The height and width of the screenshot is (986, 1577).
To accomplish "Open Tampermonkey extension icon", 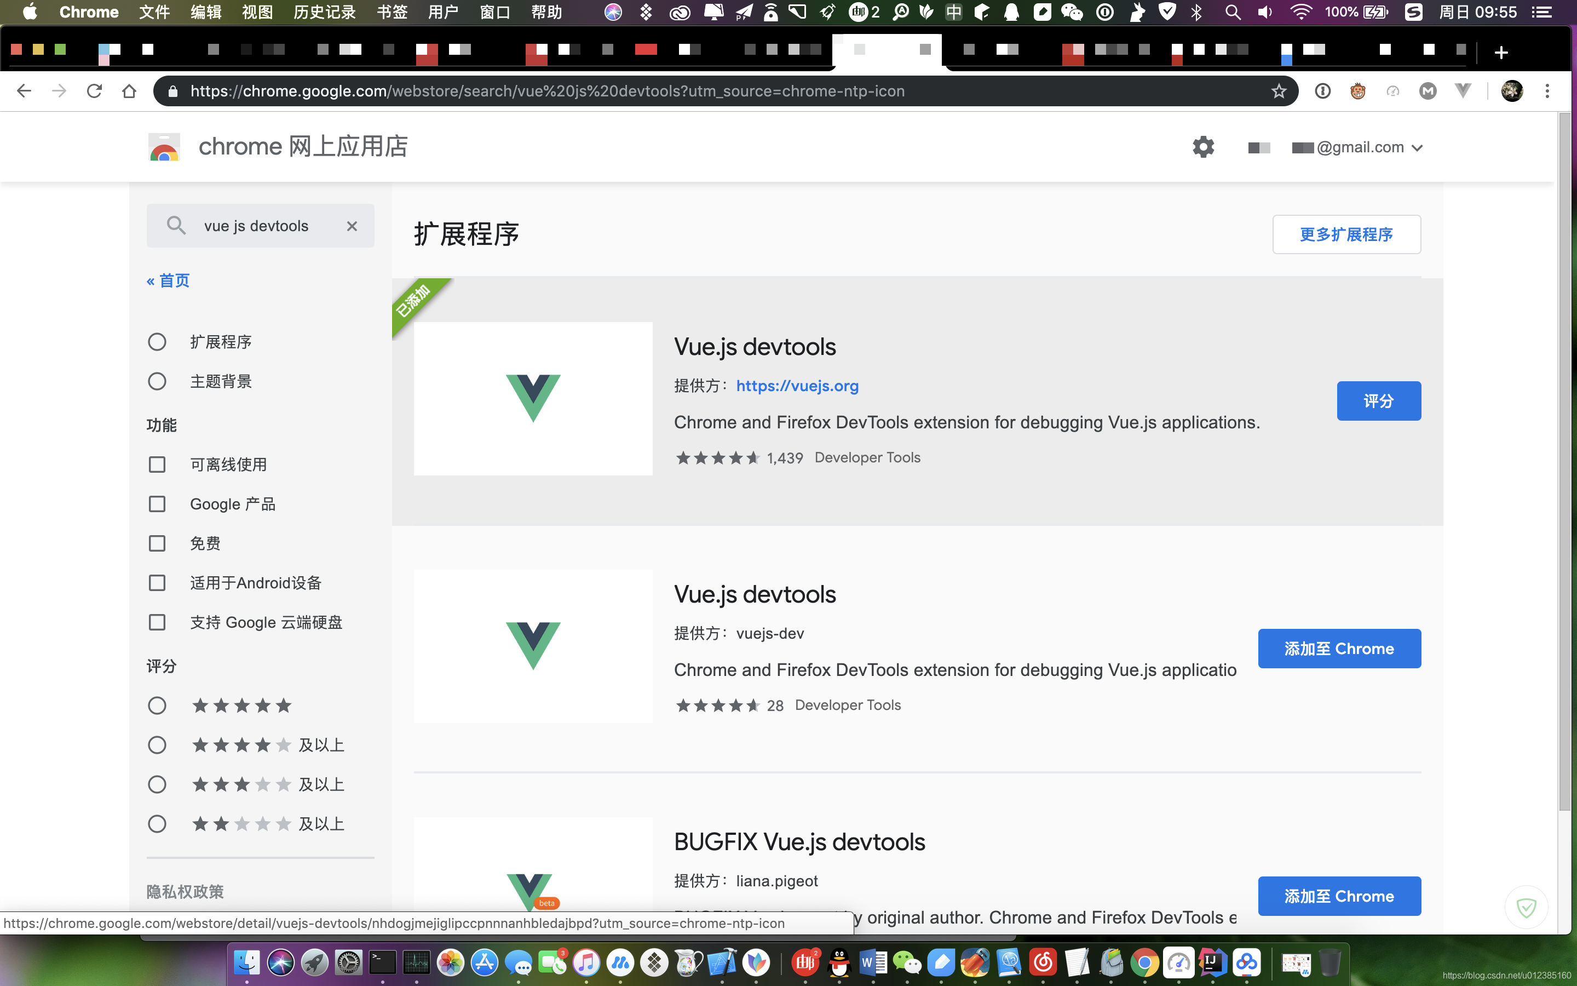I will tap(1357, 91).
